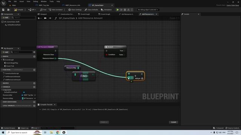This screenshot has width=241, height=135.
Task: Open the graph bookmarks dropdown
Action: 40,18
